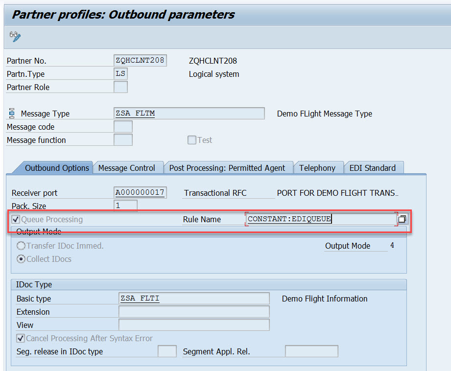Edit the Rule Name field CONSTANT:EDIQUEUE

(318, 219)
